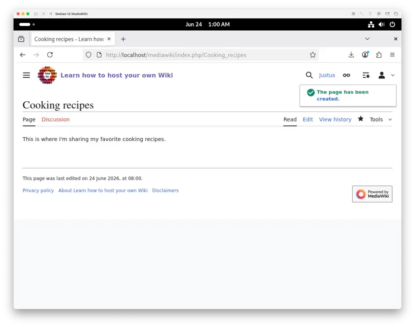The image size is (415, 327).
Task: Open the Firefox account icon
Action: click(x=365, y=55)
